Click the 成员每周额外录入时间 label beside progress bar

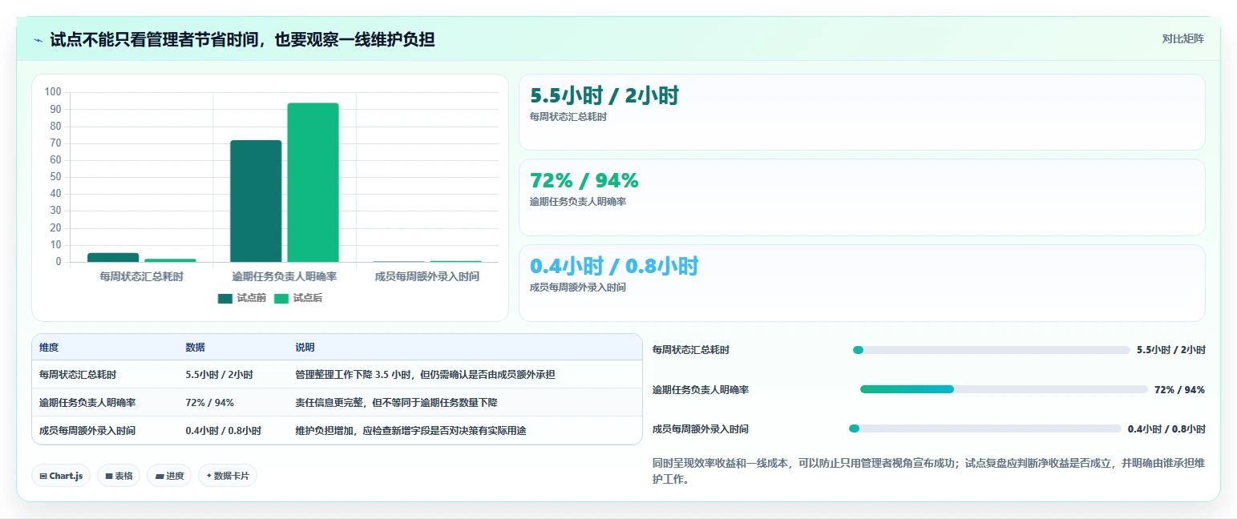(x=701, y=428)
